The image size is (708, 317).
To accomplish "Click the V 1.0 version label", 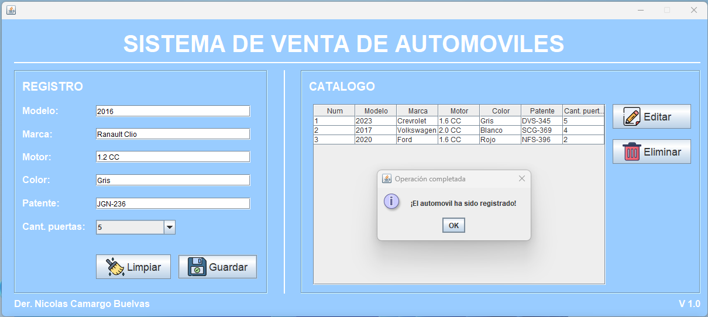I will pyautogui.click(x=689, y=304).
